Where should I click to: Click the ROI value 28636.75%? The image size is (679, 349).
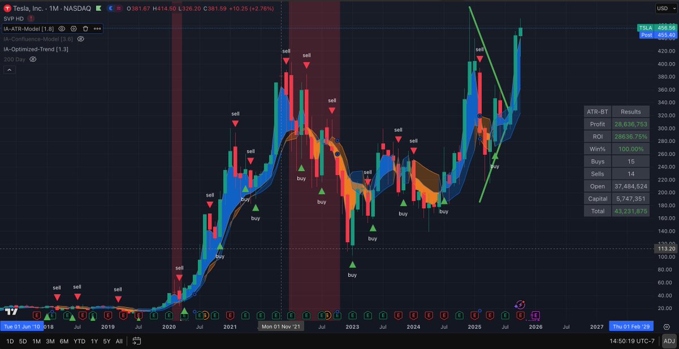point(630,137)
